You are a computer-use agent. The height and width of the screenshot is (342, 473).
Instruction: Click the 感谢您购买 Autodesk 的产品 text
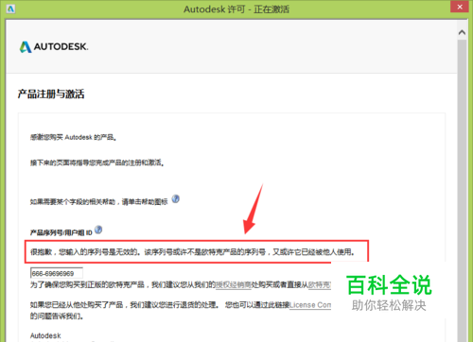tap(73, 137)
